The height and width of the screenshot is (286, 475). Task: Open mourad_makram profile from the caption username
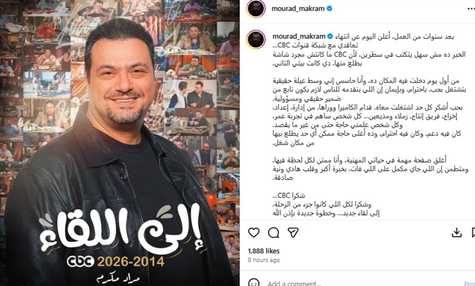click(299, 37)
